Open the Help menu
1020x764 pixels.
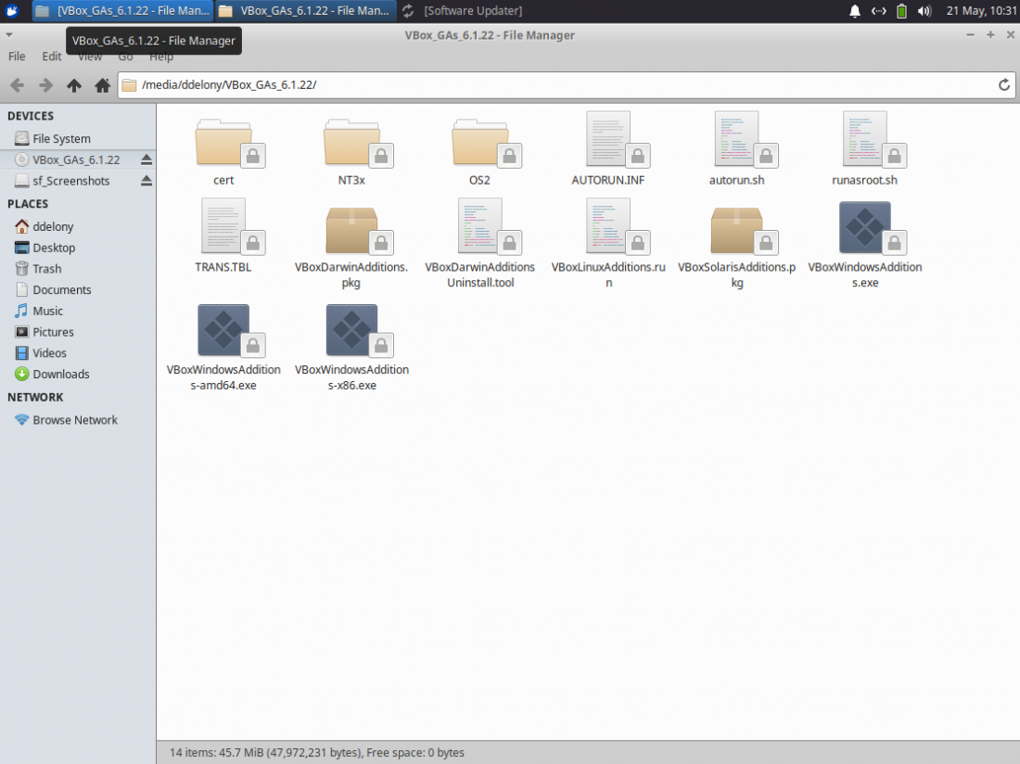click(x=160, y=57)
